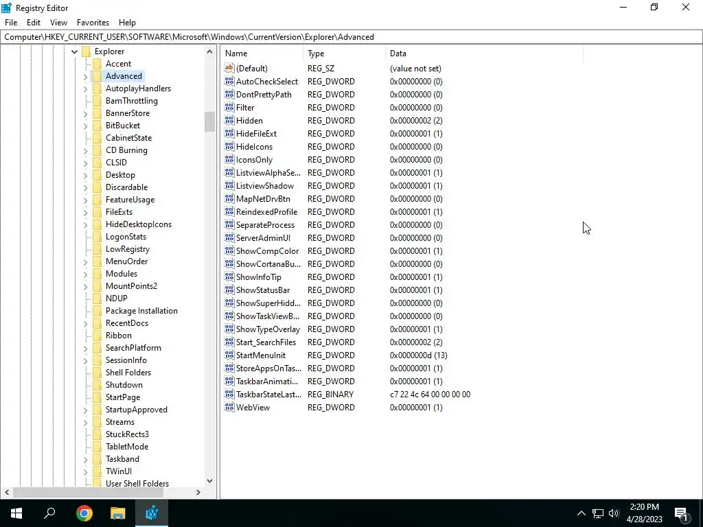Select the MountPoints2 key

tap(131, 286)
